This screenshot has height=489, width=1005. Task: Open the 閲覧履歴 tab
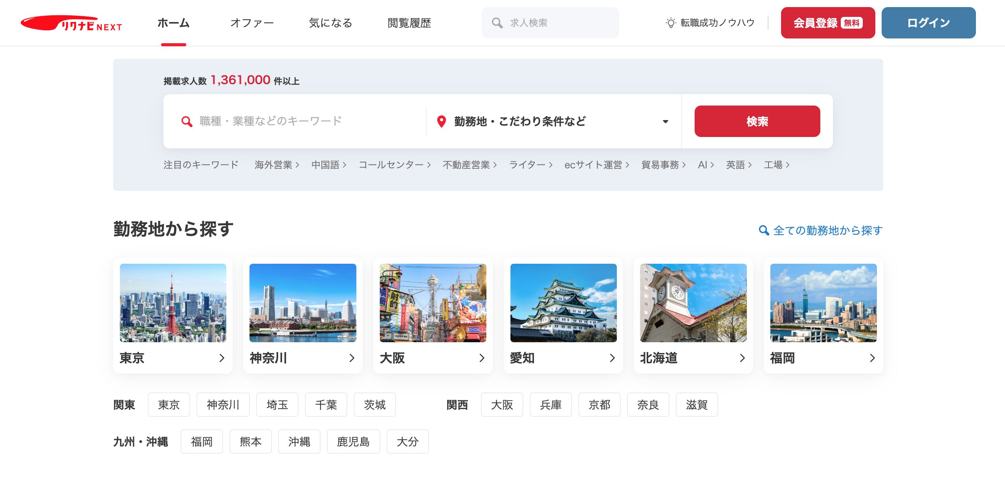click(409, 23)
